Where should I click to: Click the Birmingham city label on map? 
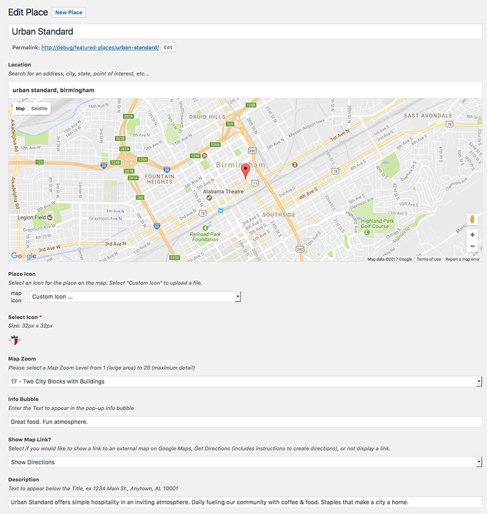[241, 165]
